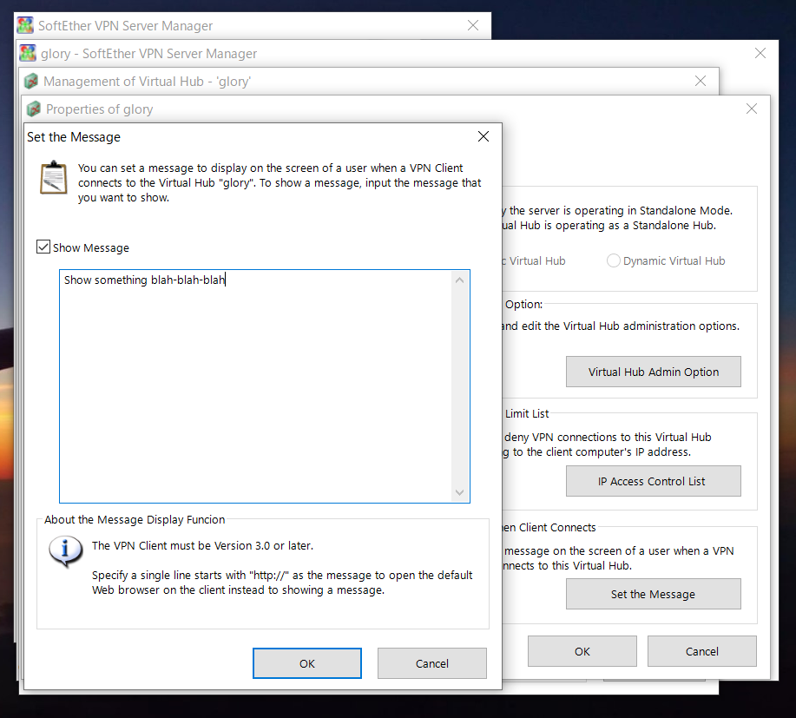Click scroll-up arrow of message text box
Image resolution: width=796 pixels, height=718 pixels.
pyautogui.click(x=459, y=280)
